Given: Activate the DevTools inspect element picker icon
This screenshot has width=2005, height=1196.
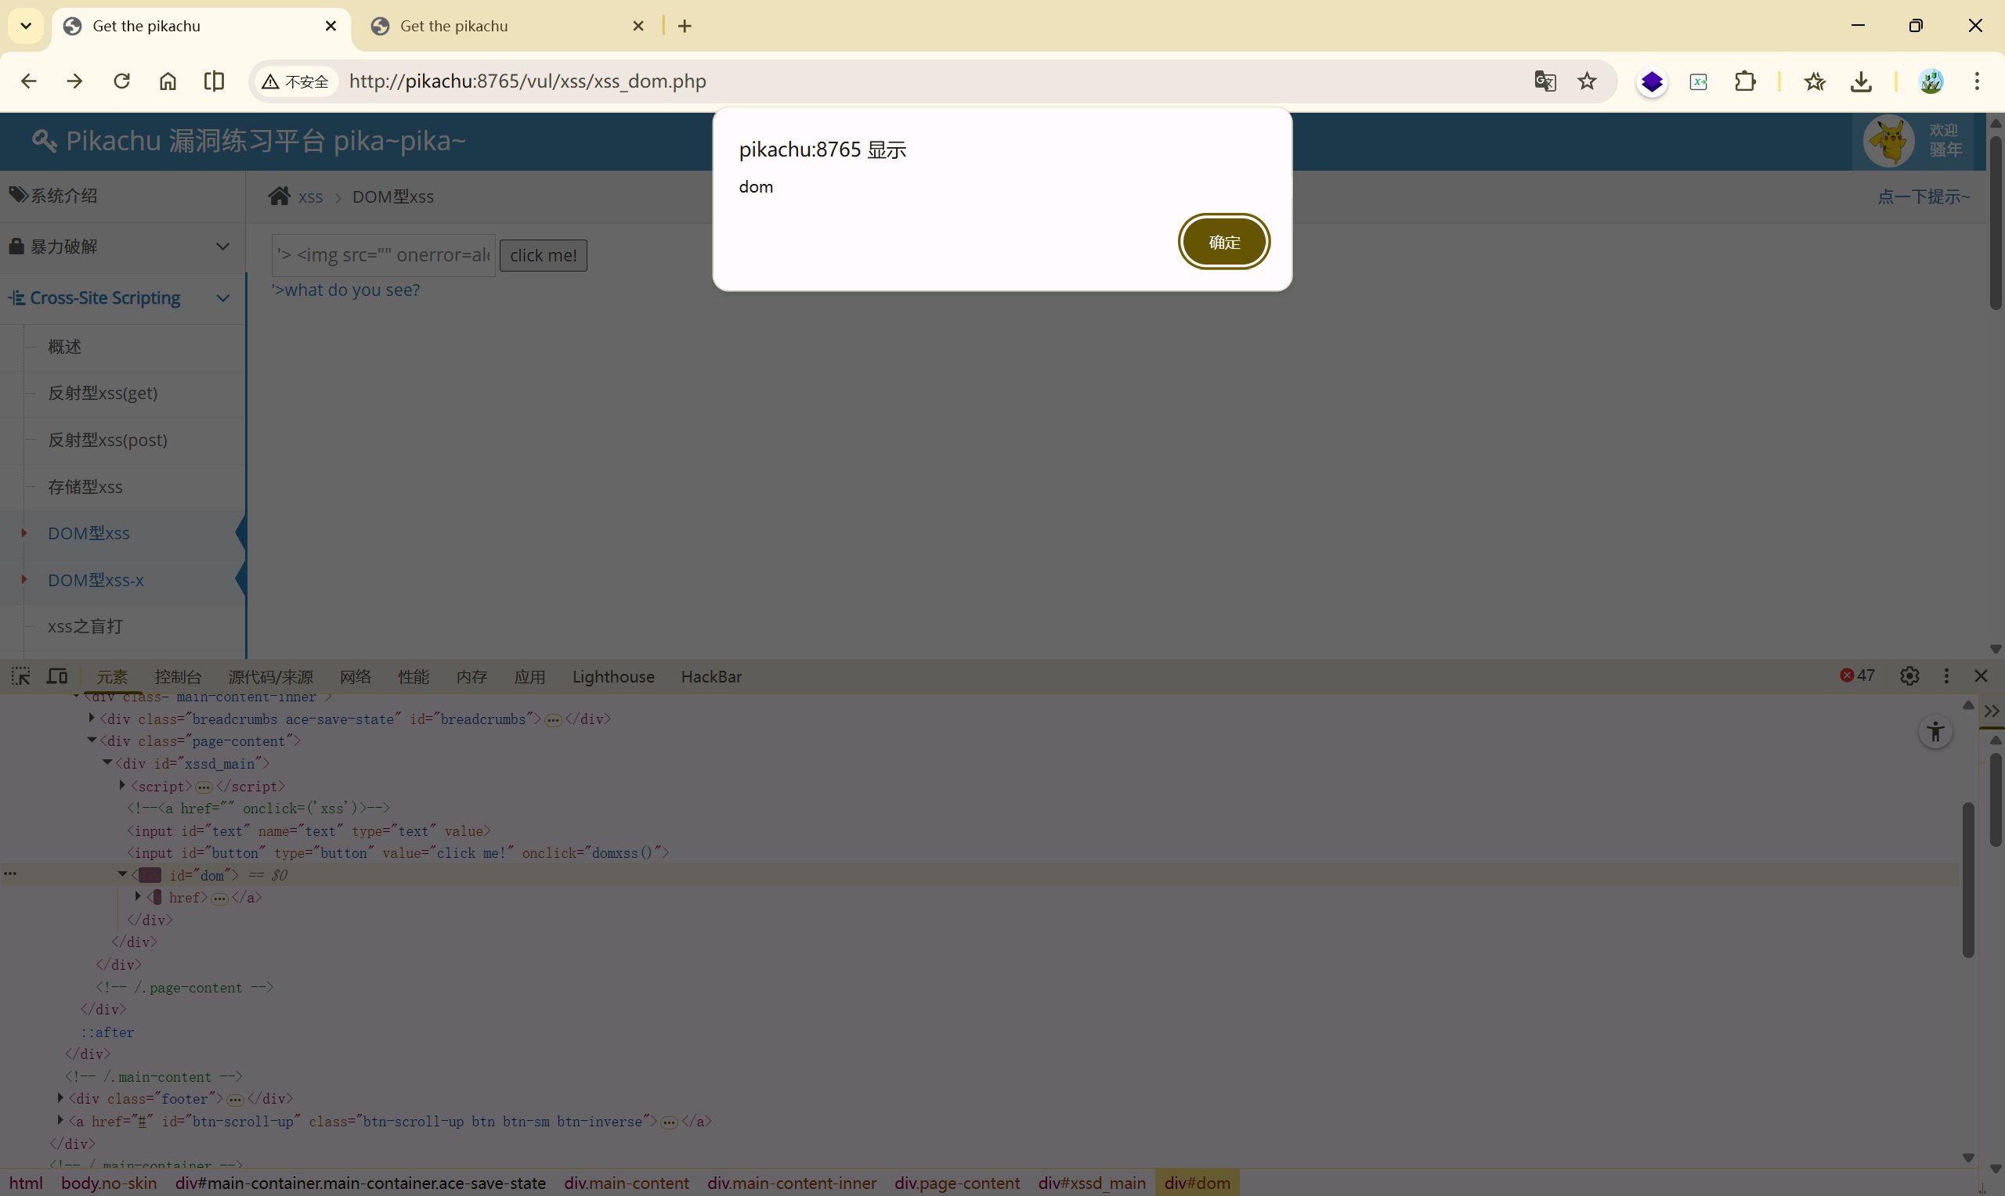Looking at the screenshot, I should click(x=21, y=676).
